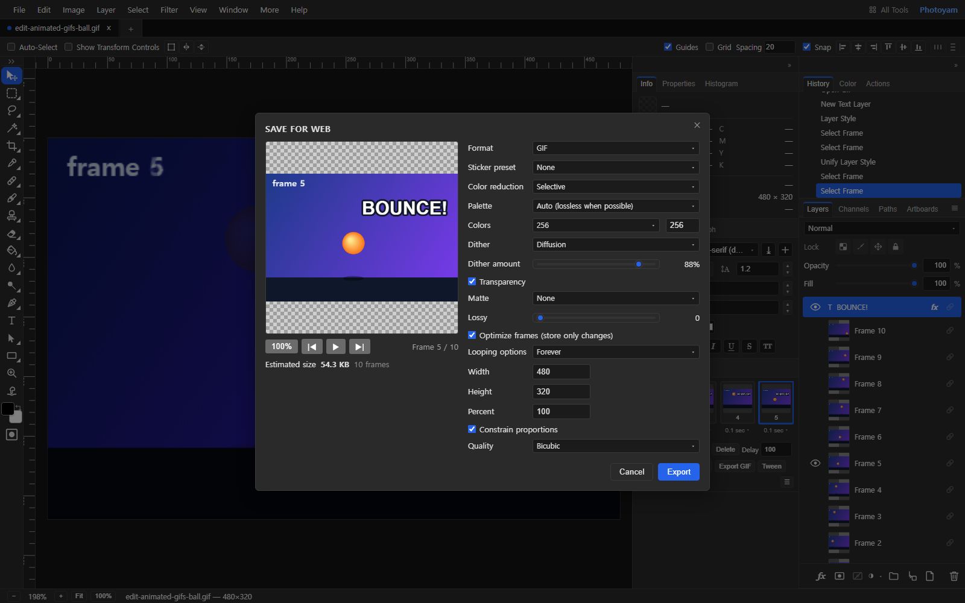Select the Eyedropper tool
Viewport: 965px width, 603px height.
(x=11, y=163)
